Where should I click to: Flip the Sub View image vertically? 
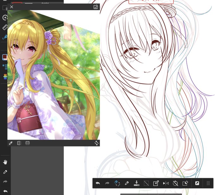tap(28, 143)
